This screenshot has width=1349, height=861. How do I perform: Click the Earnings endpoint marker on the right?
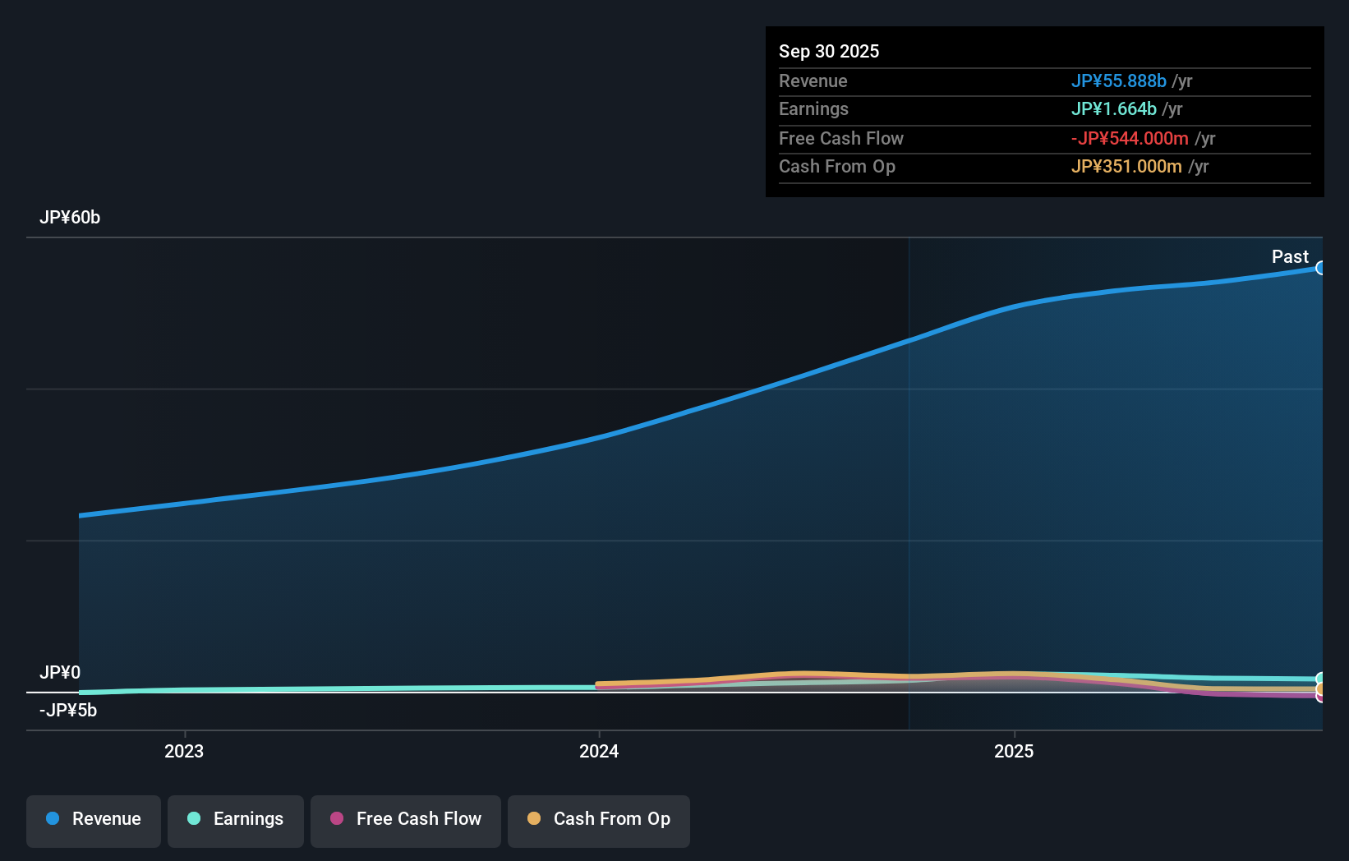[x=1319, y=678]
